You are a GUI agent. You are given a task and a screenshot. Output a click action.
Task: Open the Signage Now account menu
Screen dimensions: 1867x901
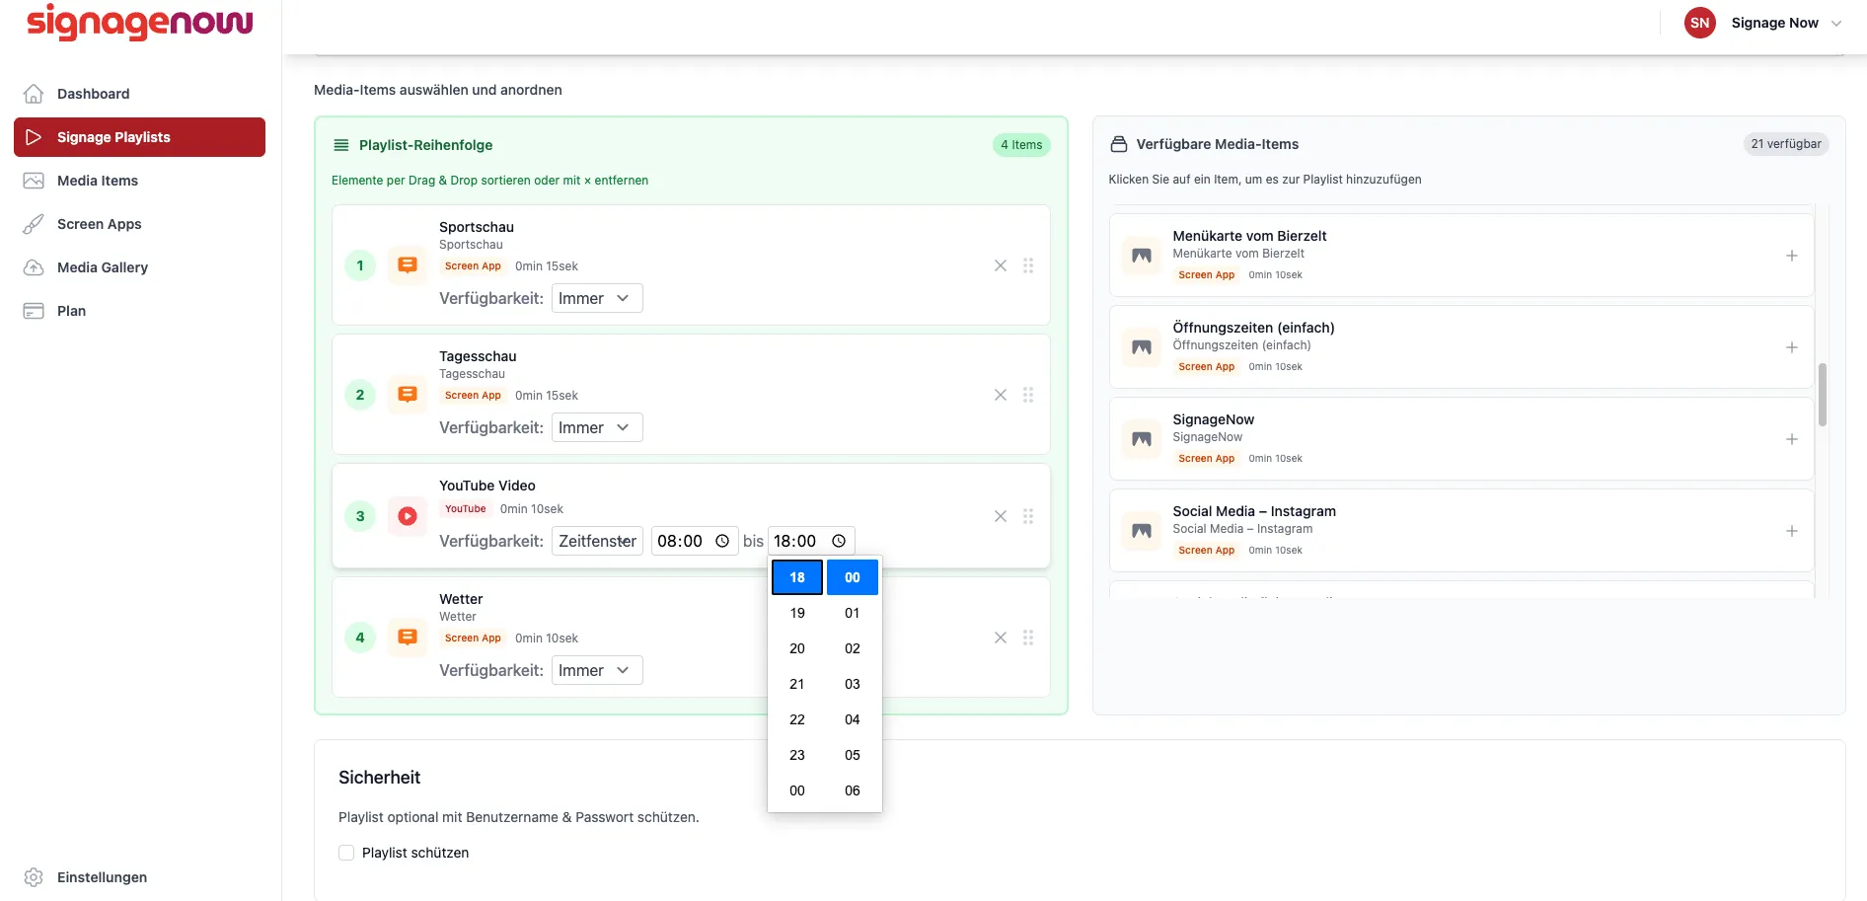[x=1762, y=23]
